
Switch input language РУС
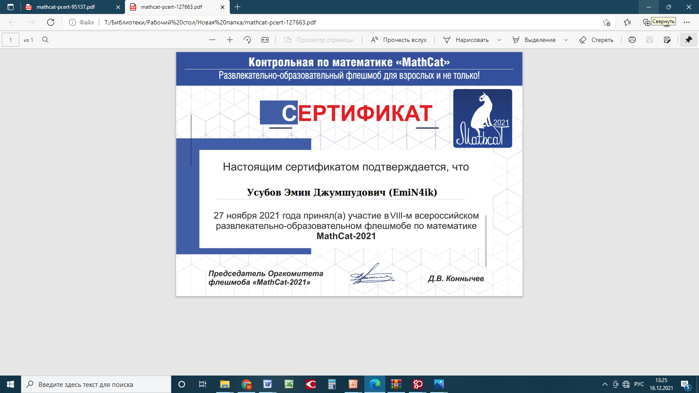coord(639,384)
